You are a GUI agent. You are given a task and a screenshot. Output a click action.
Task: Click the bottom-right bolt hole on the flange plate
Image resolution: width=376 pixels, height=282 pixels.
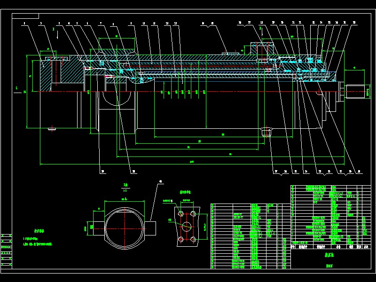click(193, 239)
